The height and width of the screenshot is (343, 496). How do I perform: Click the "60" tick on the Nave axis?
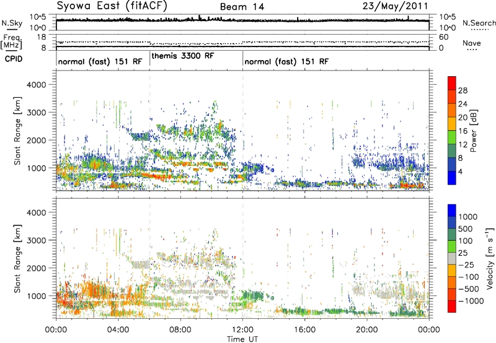443,37
